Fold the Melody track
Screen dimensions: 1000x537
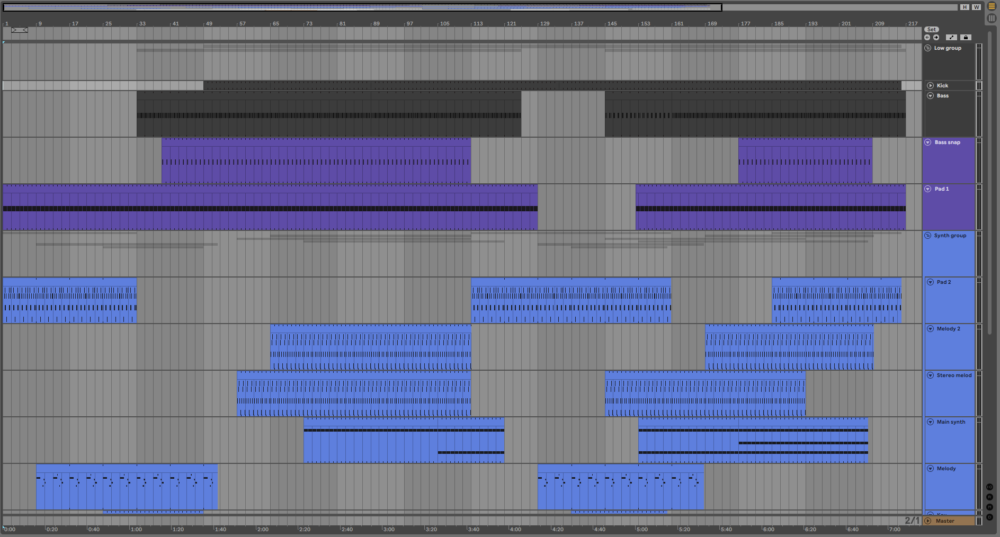point(931,469)
